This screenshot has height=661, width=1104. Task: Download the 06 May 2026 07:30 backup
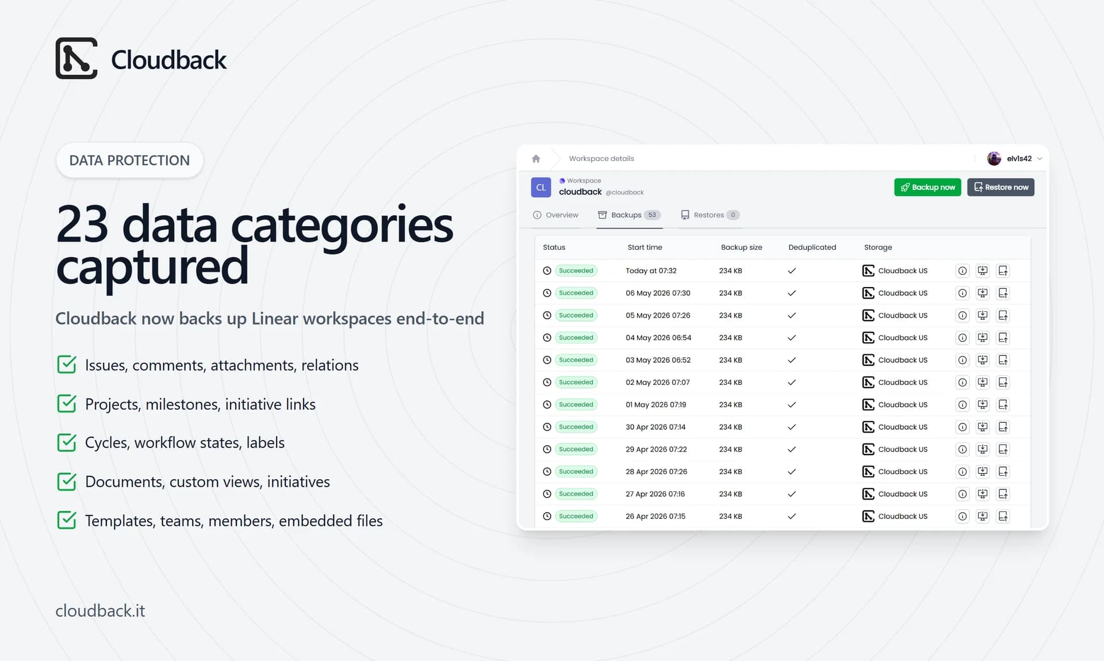pyautogui.click(x=983, y=293)
